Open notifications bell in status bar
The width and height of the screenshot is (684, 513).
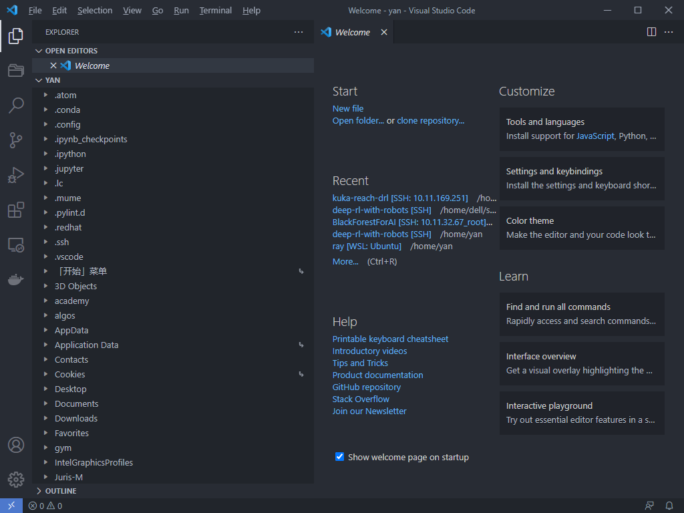tap(669, 506)
